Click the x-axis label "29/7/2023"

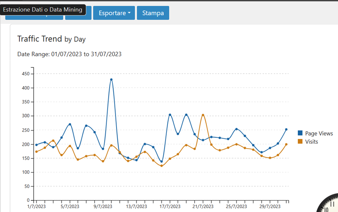pyautogui.click(x=270, y=207)
